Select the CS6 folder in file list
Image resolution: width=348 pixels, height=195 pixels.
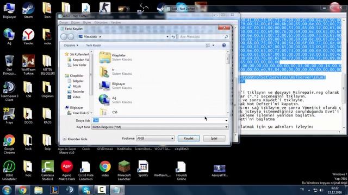point(109,112)
